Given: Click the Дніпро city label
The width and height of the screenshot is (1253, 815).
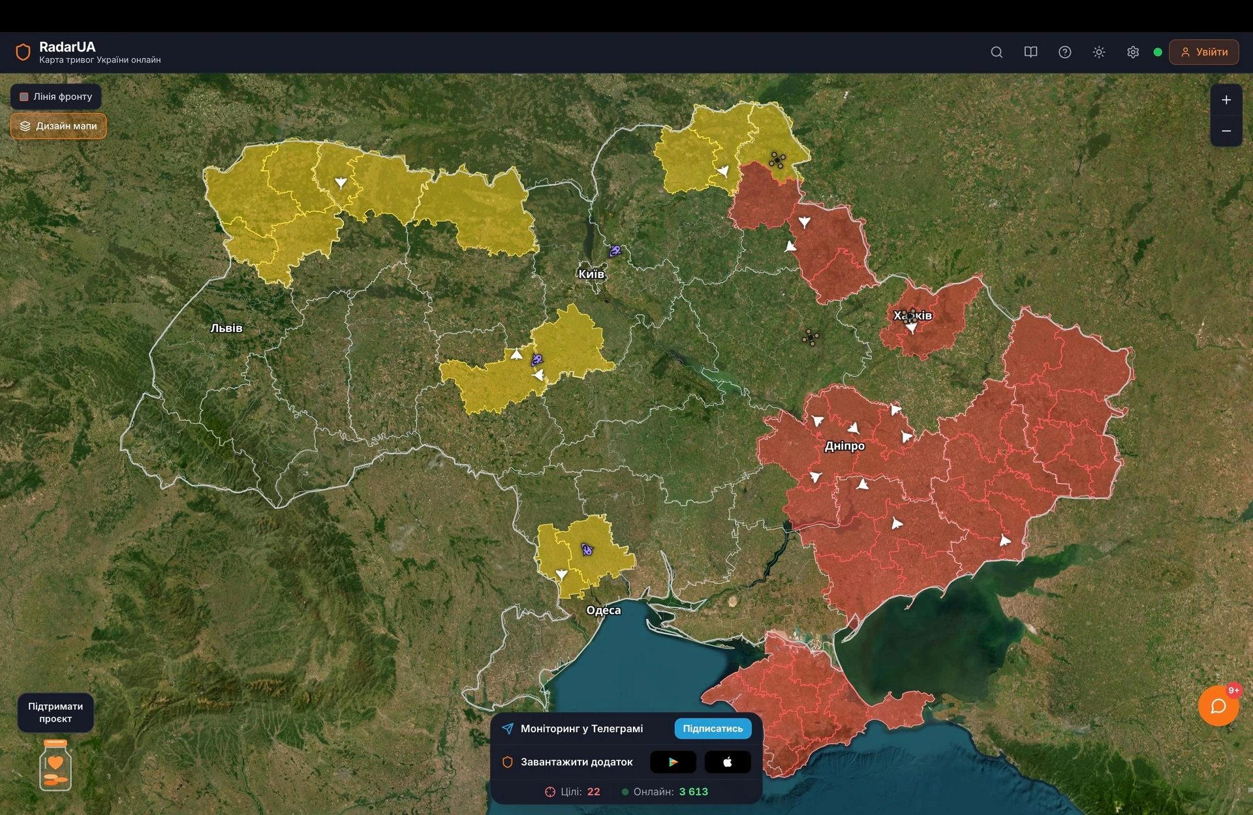Looking at the screenshot, I should coord(844,446).
